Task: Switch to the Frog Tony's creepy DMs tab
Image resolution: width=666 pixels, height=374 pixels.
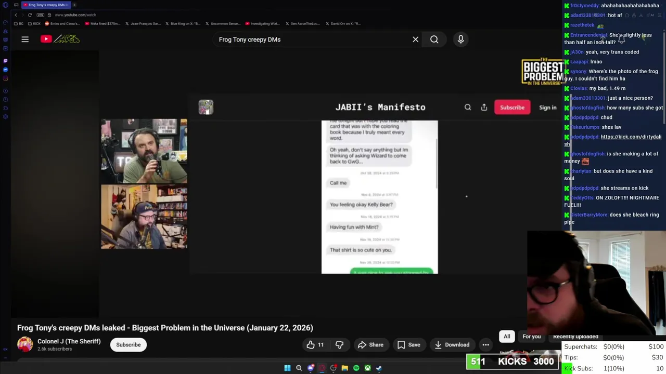Action: [x=46, y=5]
